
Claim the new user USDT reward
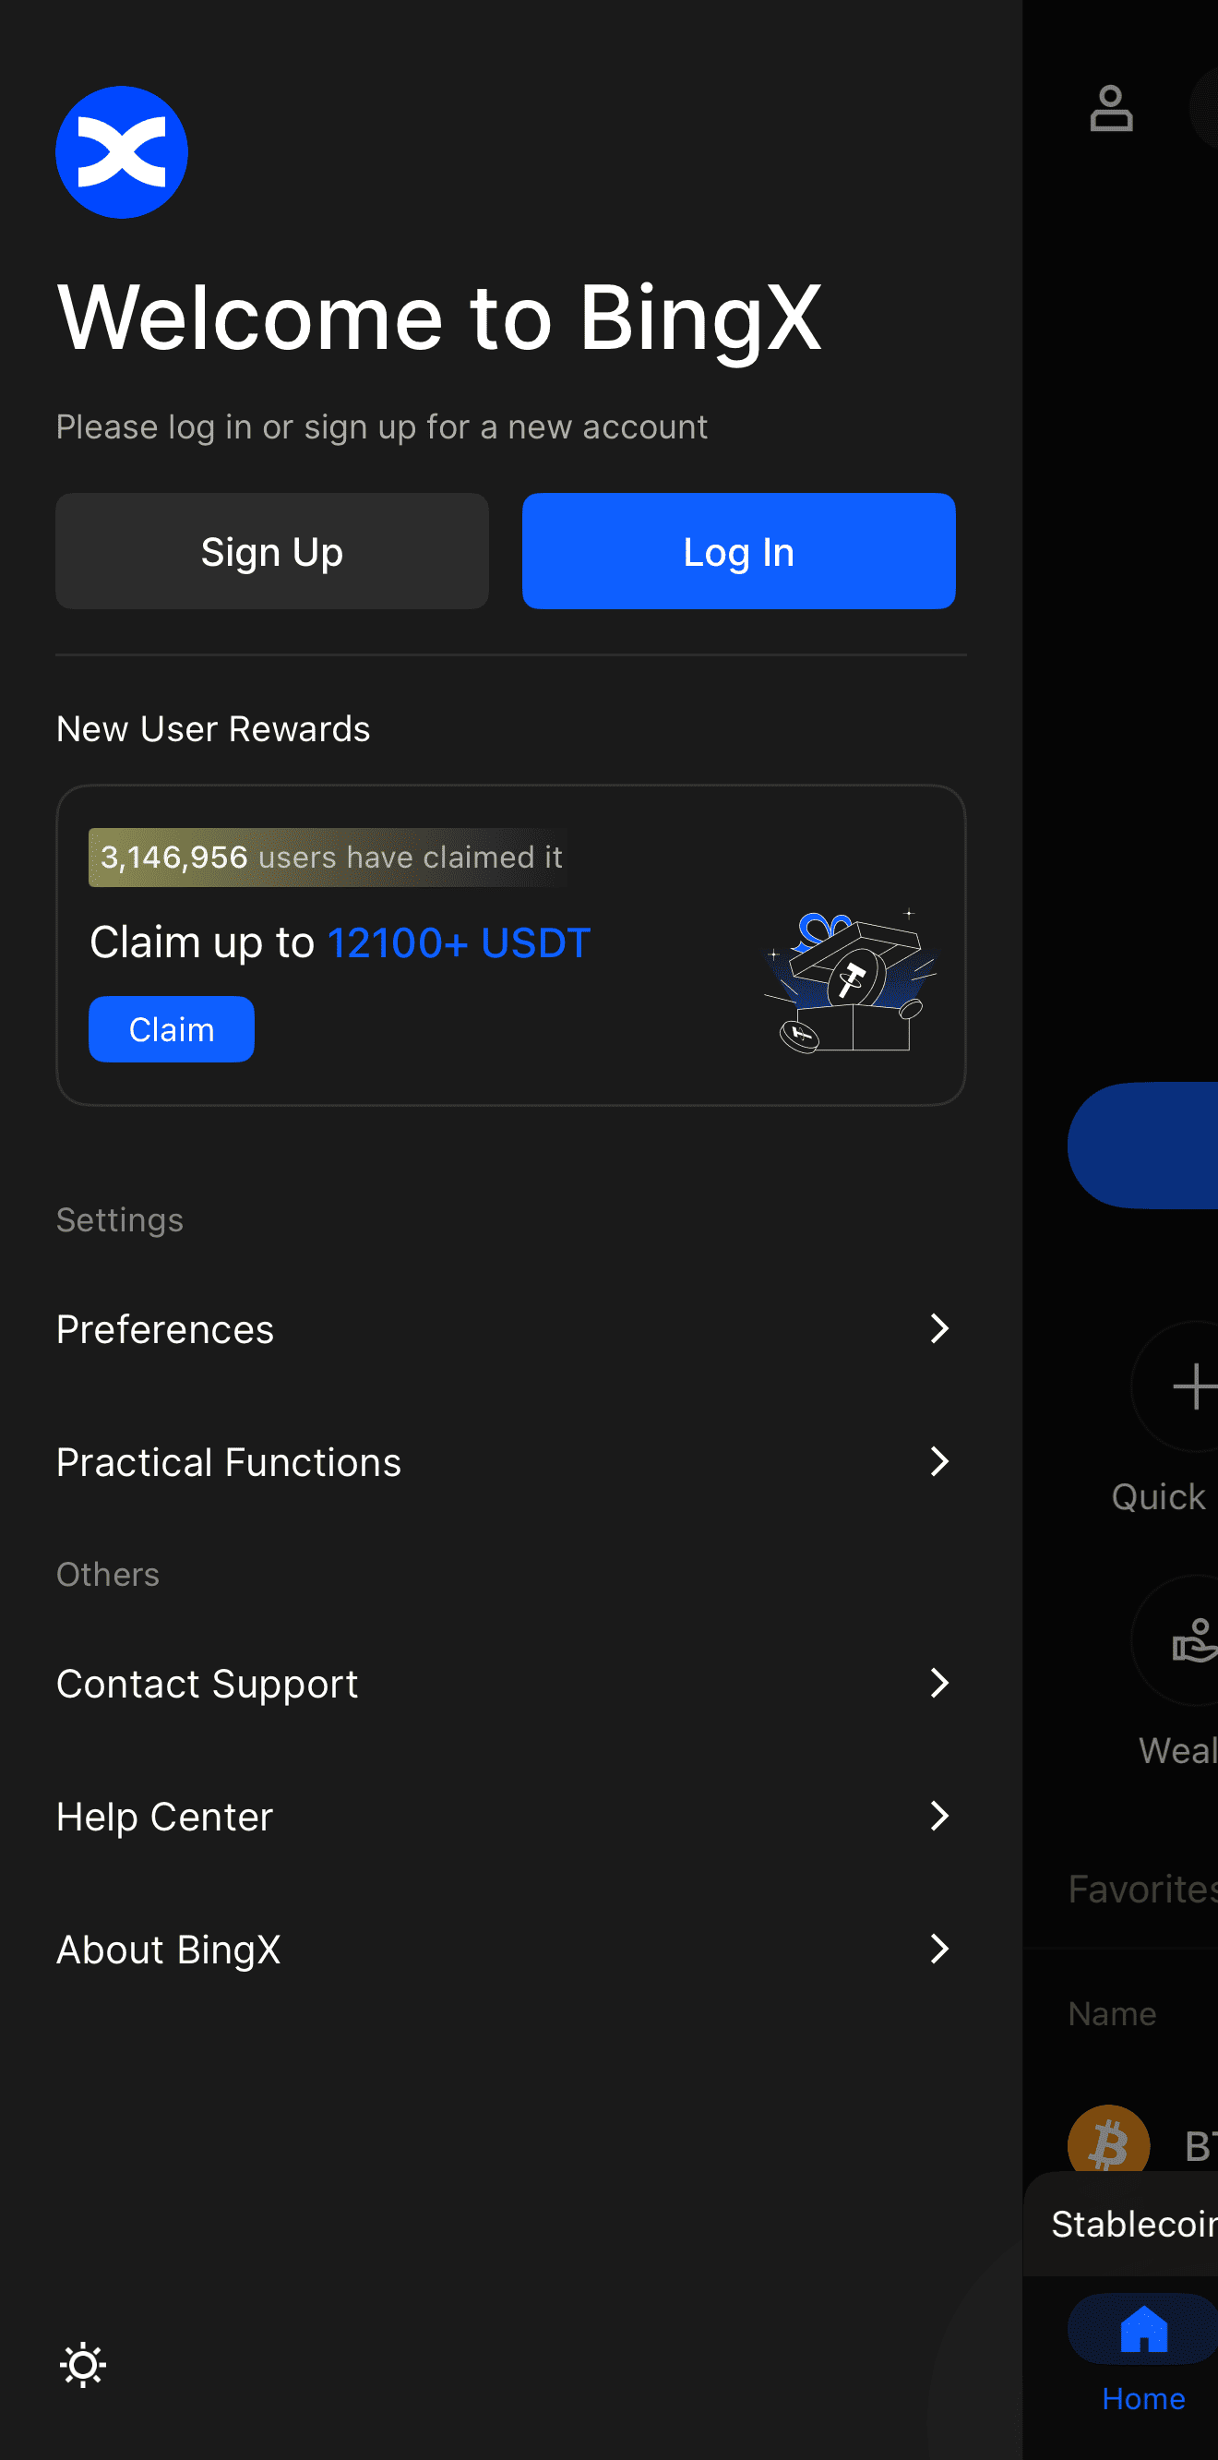pyautogui.click(x=172, y=1029)
